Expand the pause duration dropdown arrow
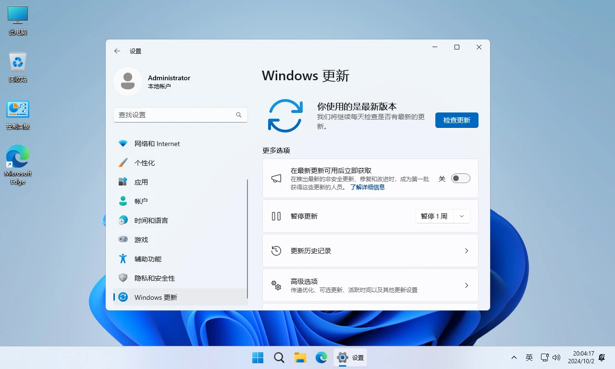Viewport: 615px width, 369px height. (x=462, y=216)
